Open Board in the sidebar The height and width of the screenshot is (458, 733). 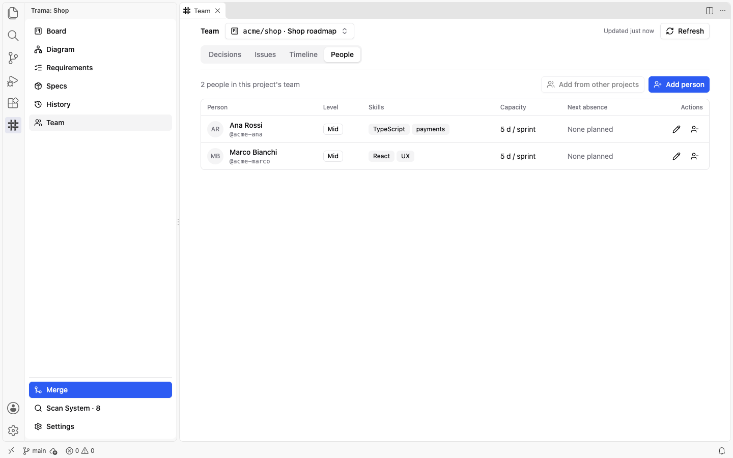pyautogui.click(x=100, y=31)
